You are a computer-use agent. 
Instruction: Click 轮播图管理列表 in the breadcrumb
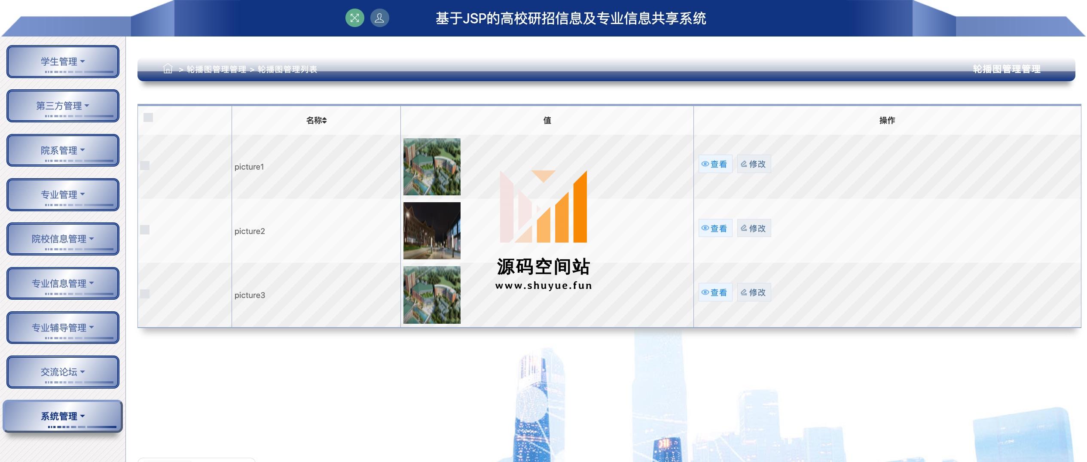pyautogui.click(x=287, y=69)
